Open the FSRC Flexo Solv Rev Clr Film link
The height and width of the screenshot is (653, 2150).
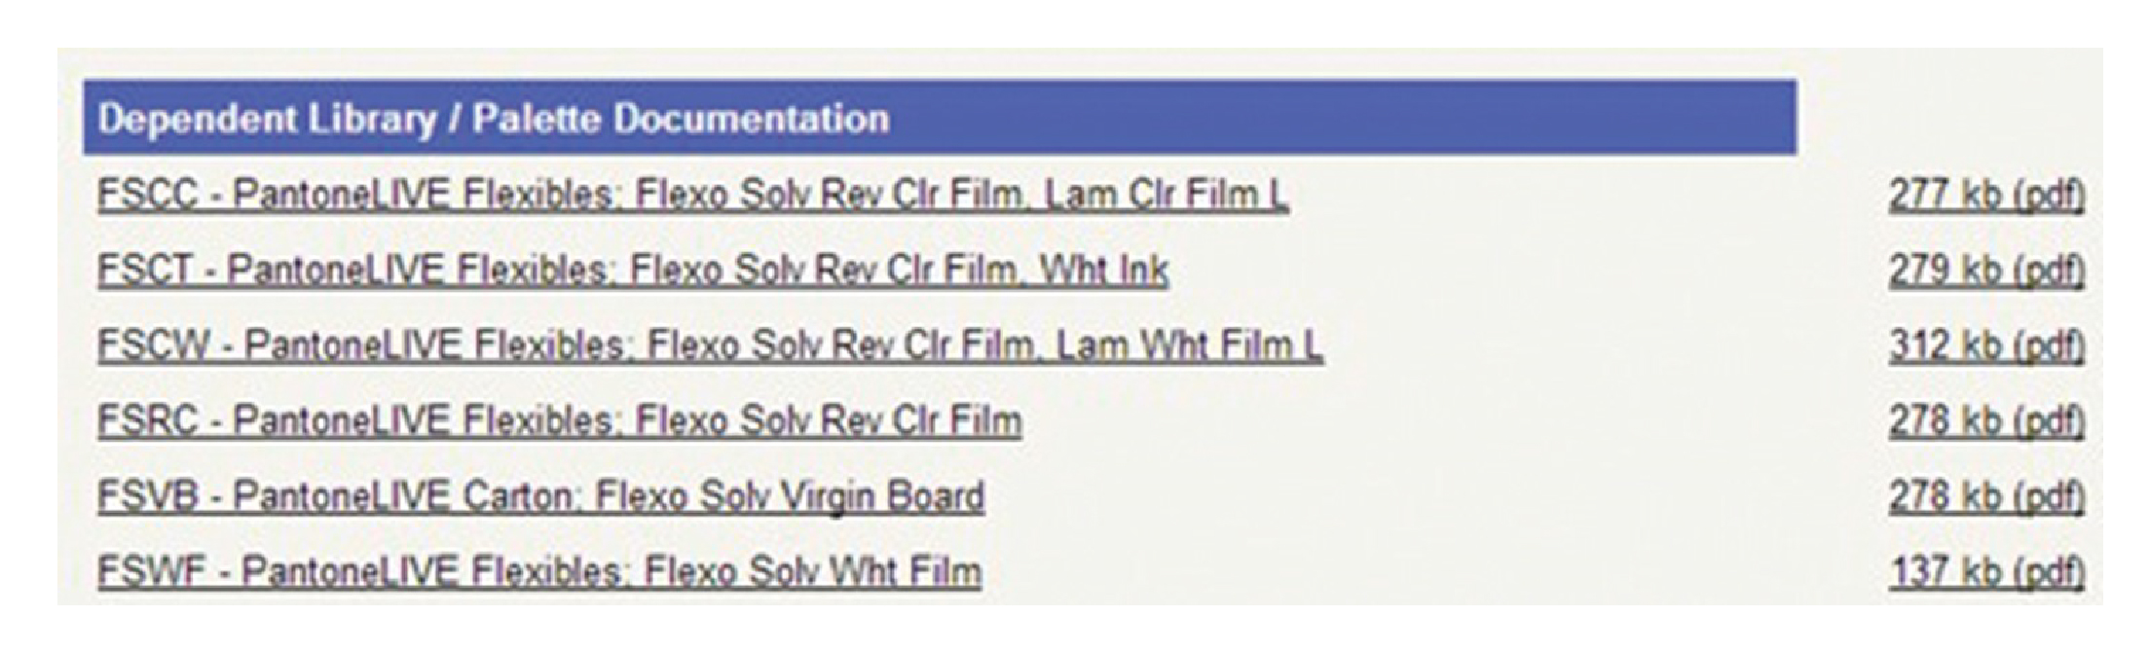[x=559, y=420]
